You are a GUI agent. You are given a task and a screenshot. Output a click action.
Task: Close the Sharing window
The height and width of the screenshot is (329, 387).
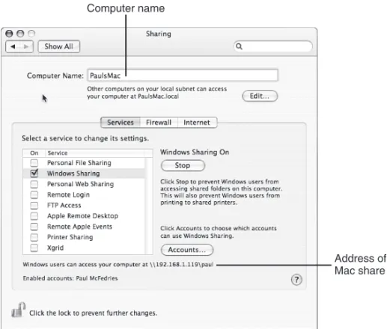pos(9,34)
